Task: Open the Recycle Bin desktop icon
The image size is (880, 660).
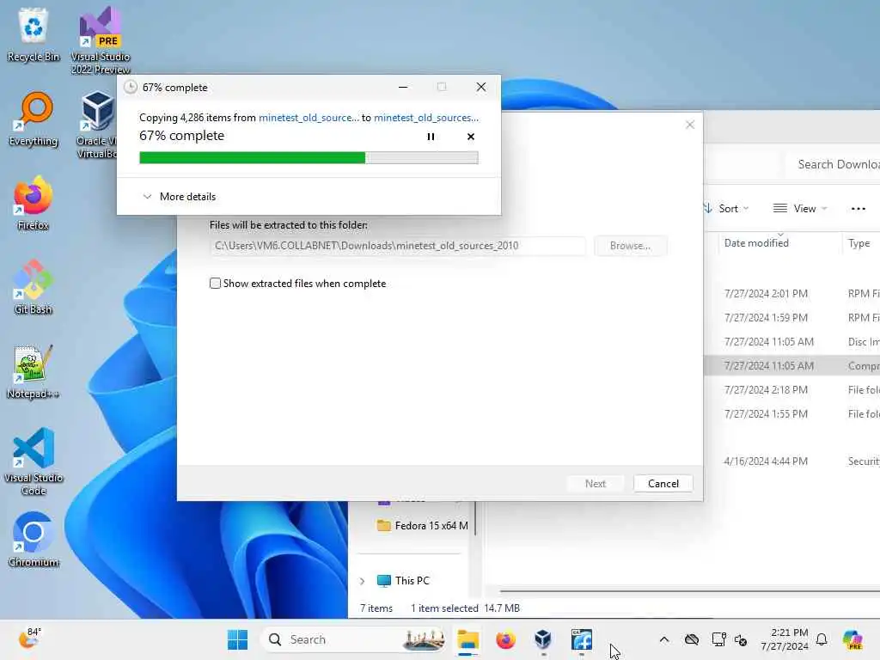Action: coord(34,34)
